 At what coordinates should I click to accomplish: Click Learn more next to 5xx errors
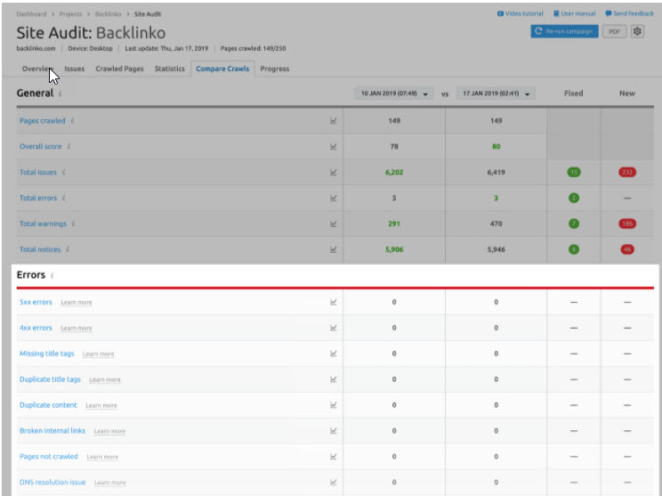coord(77,303)
